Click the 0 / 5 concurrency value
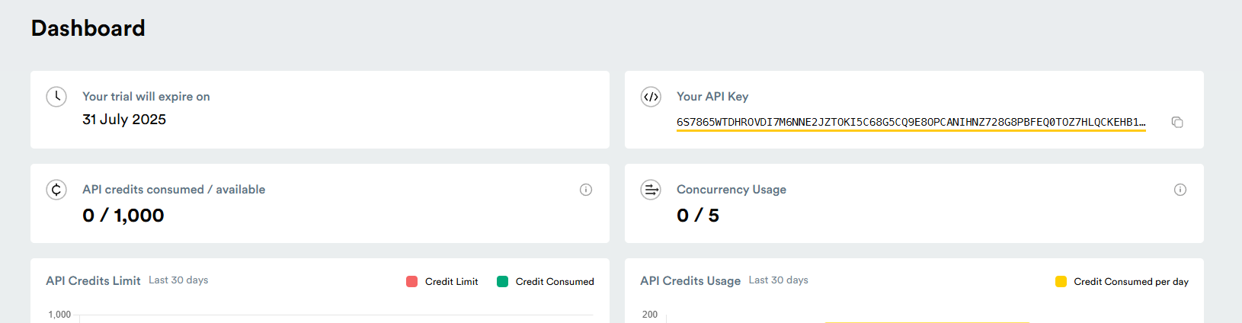The height and width of the screenshot is (323, 1242). click(698, 216)
